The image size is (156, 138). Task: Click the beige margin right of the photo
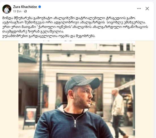[x=144, y=89]
